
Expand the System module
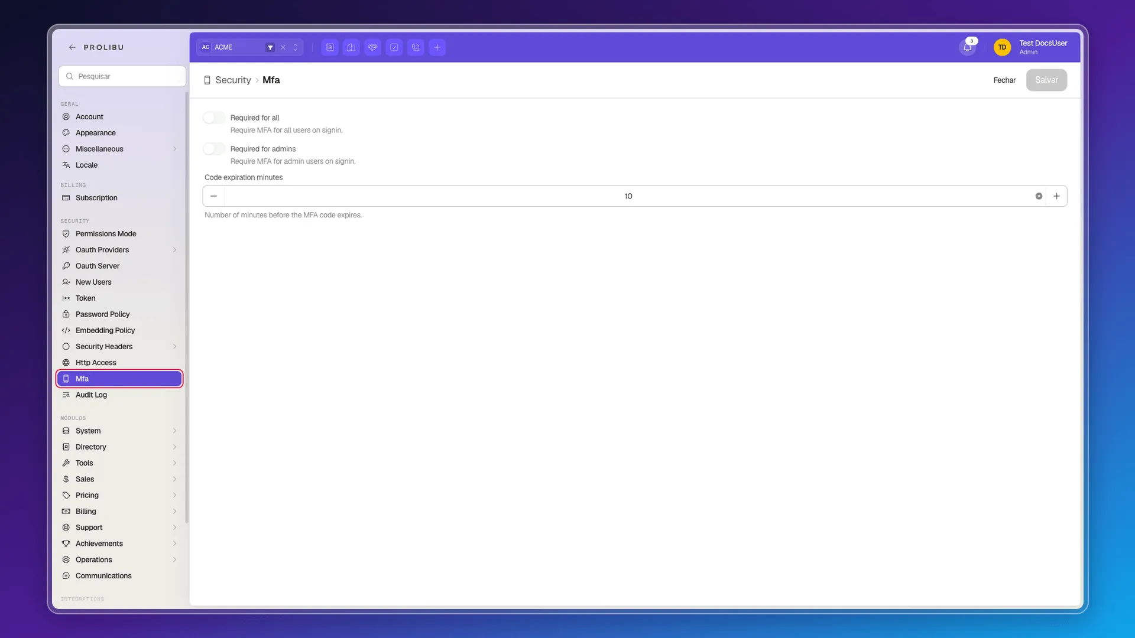[174, 431]
